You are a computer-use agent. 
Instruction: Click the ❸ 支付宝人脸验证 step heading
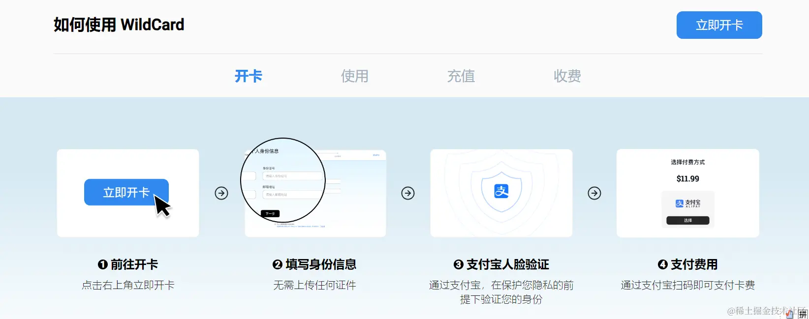[501, 264]
